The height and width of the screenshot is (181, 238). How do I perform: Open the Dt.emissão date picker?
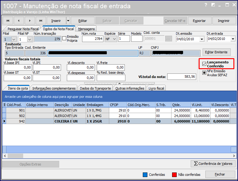pyautogui.click(x=202, y=39)
